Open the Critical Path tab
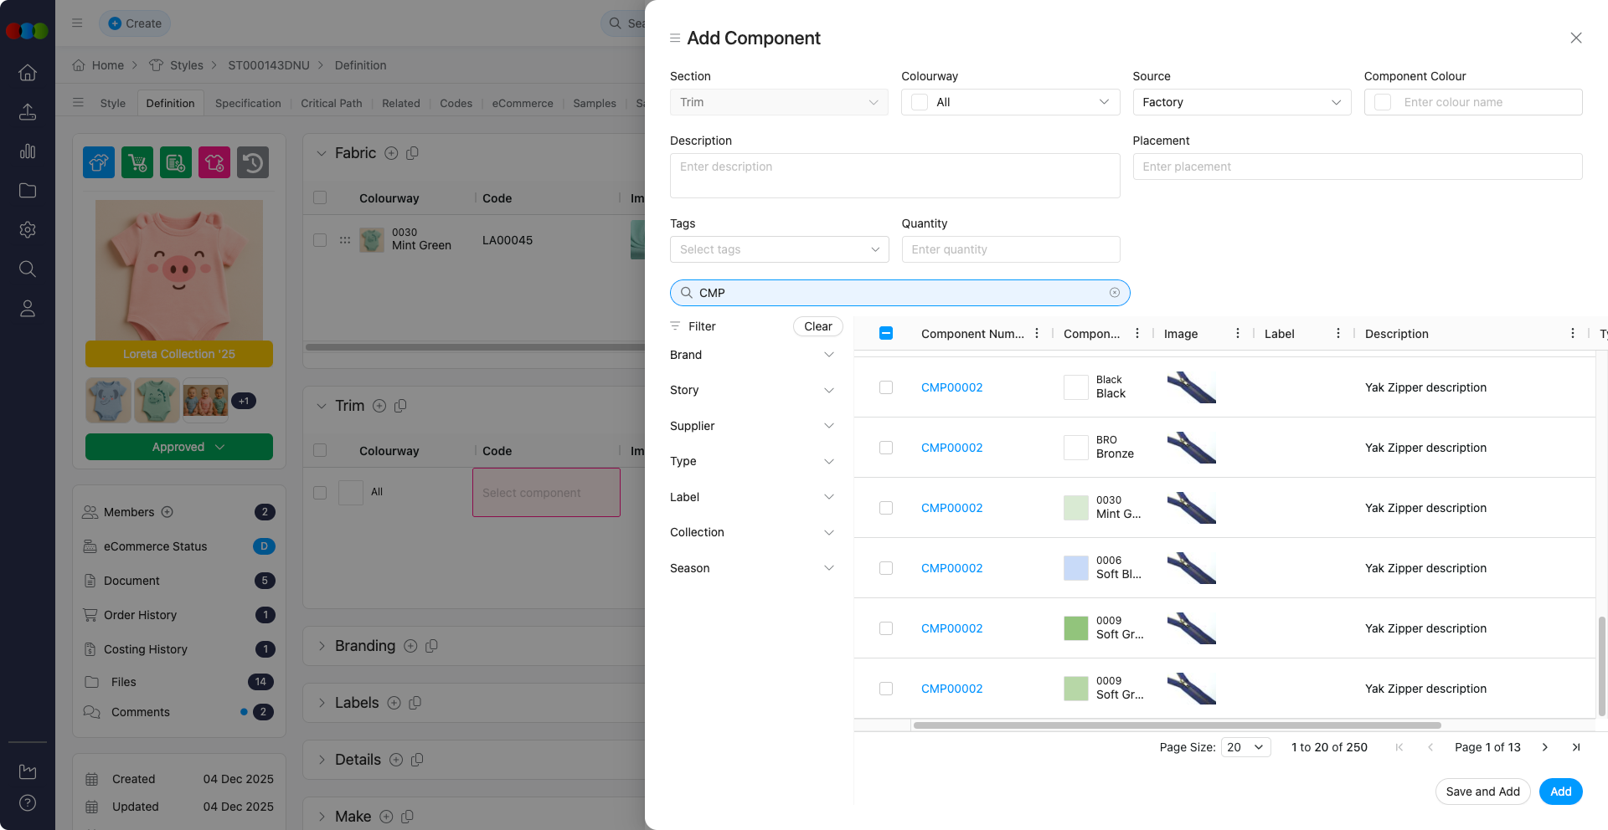 coord(332,103)
